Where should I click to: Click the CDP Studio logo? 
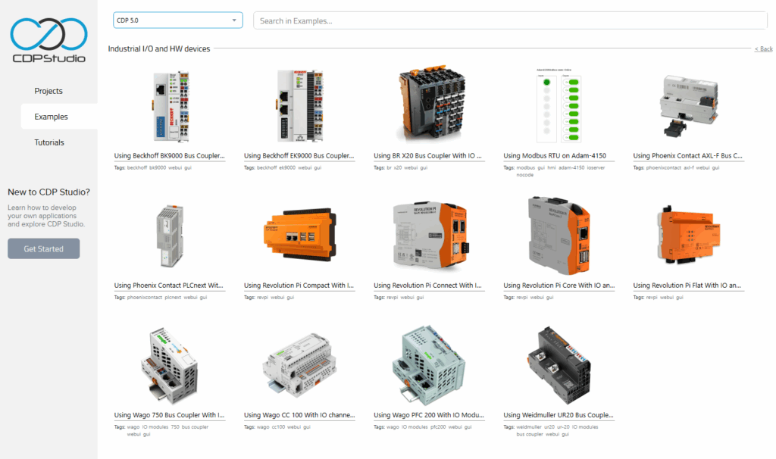pyautogui.click(x=49, y=40)
